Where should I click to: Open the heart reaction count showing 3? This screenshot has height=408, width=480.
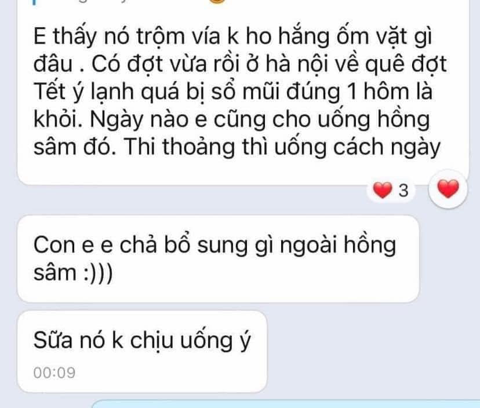click(x=391, y=190)
